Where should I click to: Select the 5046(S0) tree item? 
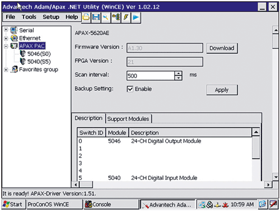(39, 54)
